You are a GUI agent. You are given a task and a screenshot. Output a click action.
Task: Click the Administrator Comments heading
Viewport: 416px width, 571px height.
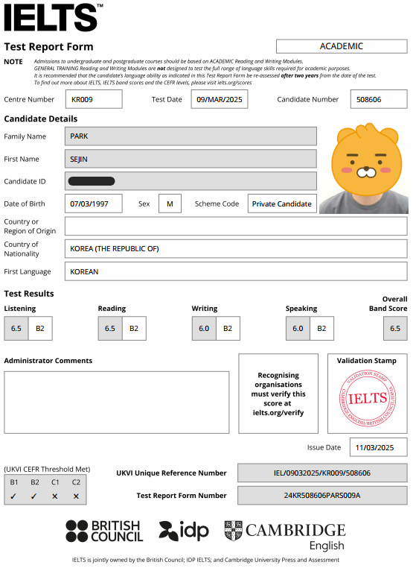[48, 361]
